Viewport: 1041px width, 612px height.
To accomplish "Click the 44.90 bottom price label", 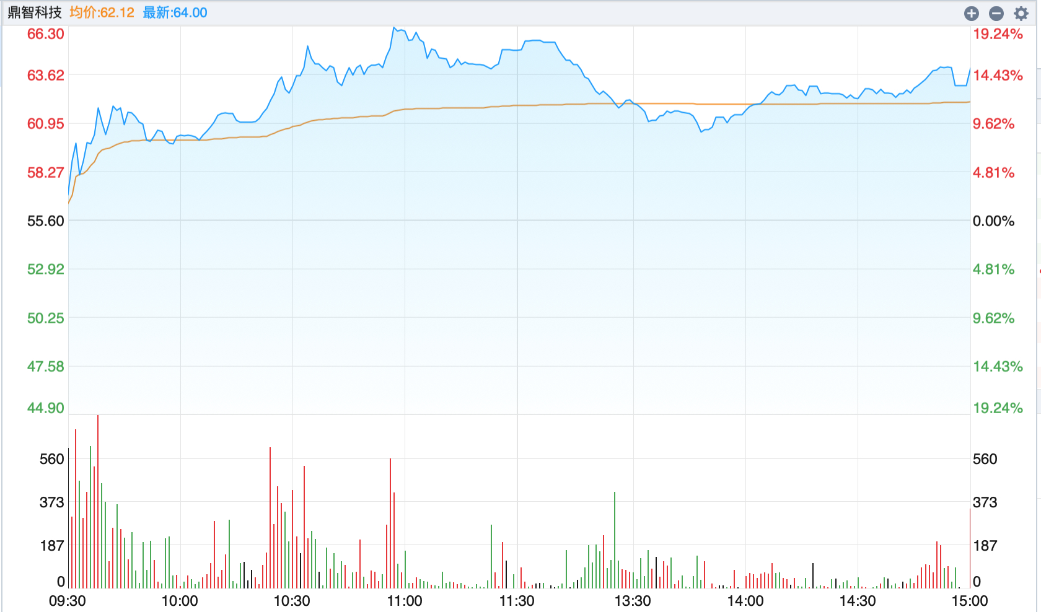I will coord(45,408).
